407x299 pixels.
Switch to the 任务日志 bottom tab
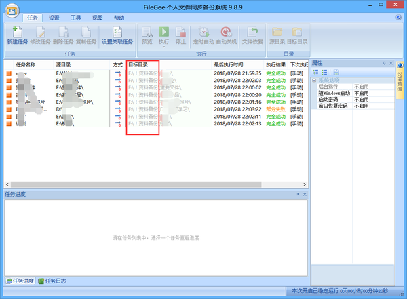click(52, 281)
